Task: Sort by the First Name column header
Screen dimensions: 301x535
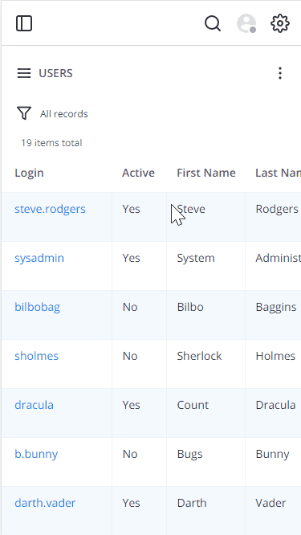Action: [x=206, y=173]
